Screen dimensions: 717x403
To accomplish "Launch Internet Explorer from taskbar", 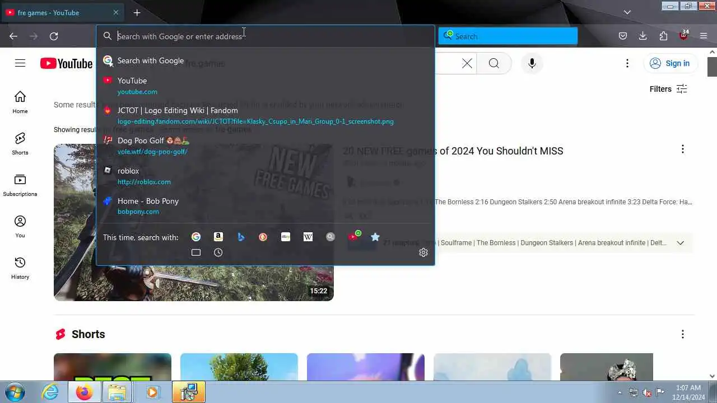I will tap(50, 392).
